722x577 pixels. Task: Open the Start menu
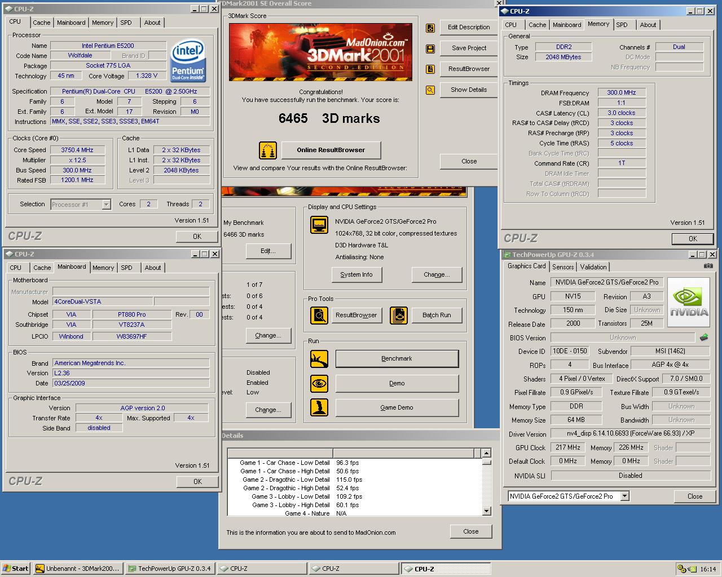coord(16,569)
